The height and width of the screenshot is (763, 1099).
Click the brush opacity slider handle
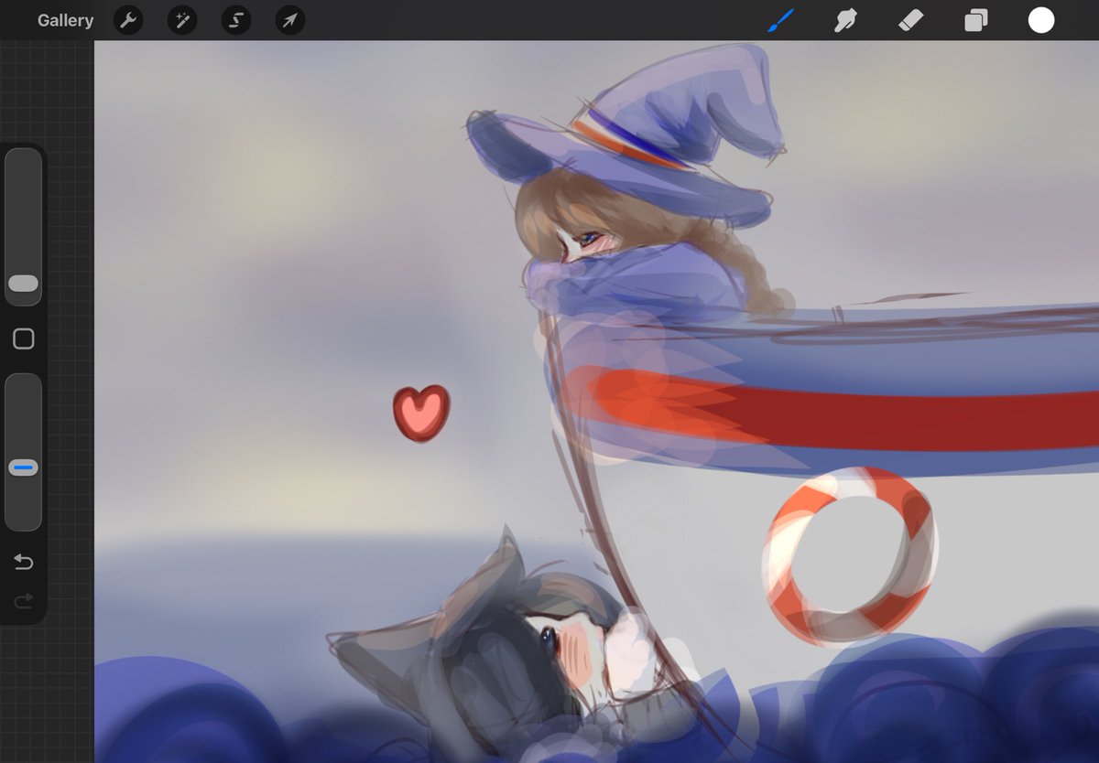coord(24,467)
